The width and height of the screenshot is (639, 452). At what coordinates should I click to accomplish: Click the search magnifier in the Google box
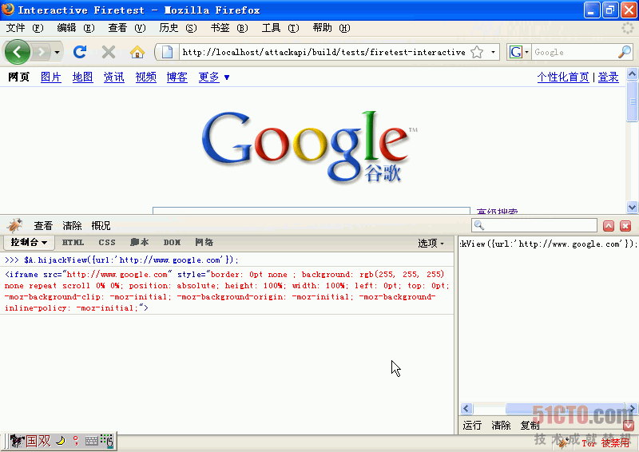[x=625, y=52]
